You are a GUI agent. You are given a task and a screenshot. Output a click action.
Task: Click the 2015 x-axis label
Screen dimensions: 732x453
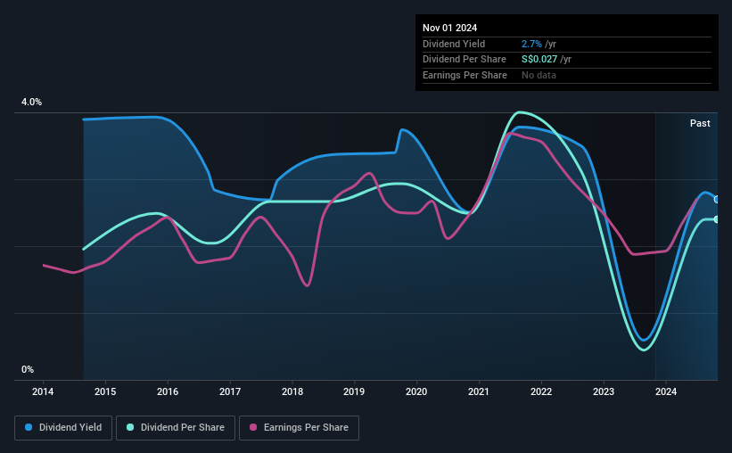[105, 391]
